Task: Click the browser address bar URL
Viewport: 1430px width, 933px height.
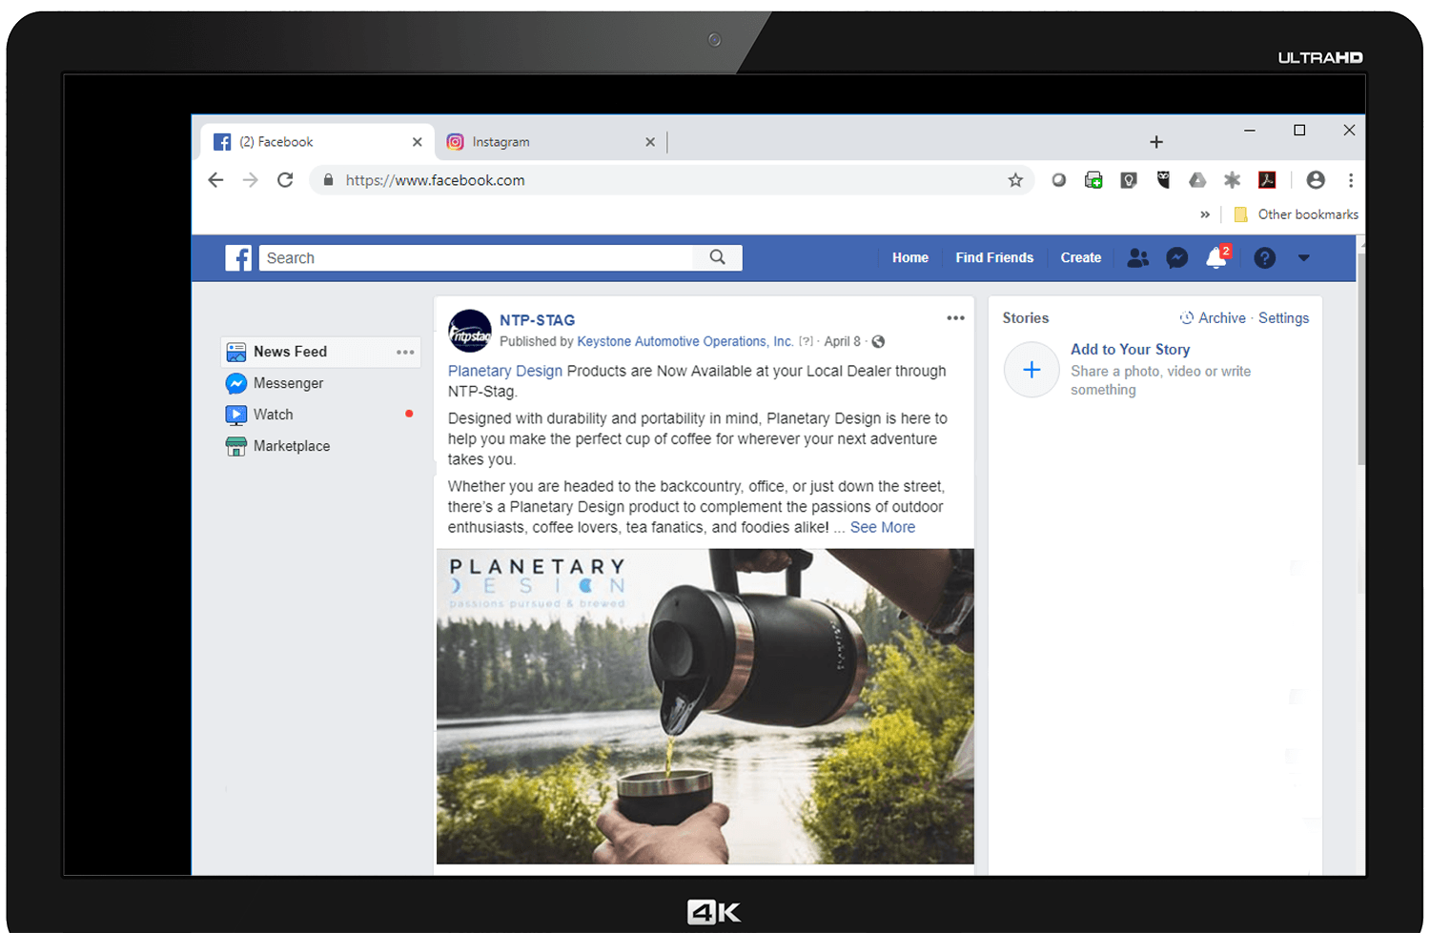Action: coord(435,180)
